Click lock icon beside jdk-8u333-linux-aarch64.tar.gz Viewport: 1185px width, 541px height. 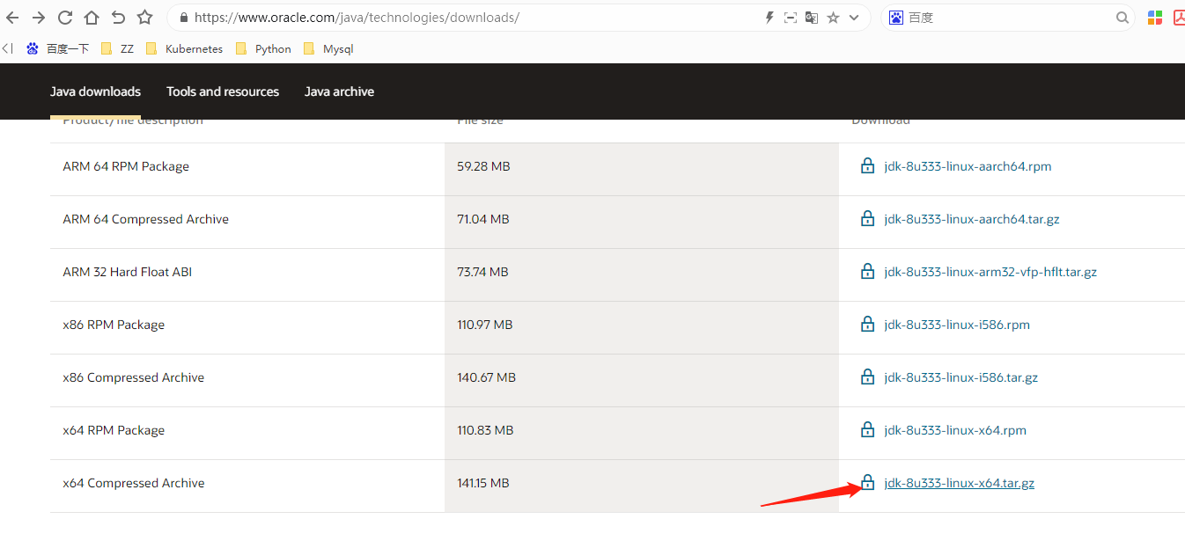(868, 218)
